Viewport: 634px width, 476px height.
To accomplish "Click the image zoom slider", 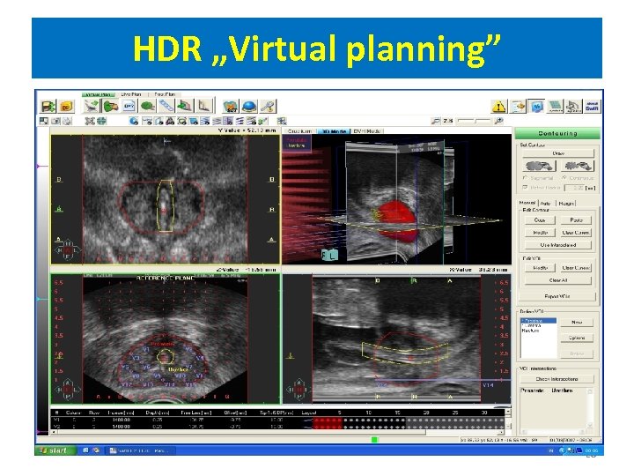I will tap(475, 121).
